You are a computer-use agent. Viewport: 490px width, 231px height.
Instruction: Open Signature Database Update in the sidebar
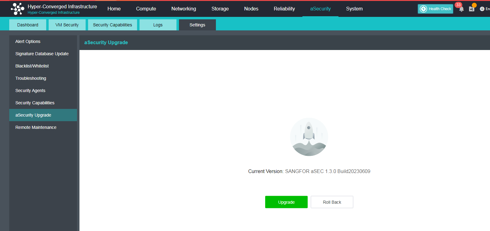point(43,54)
